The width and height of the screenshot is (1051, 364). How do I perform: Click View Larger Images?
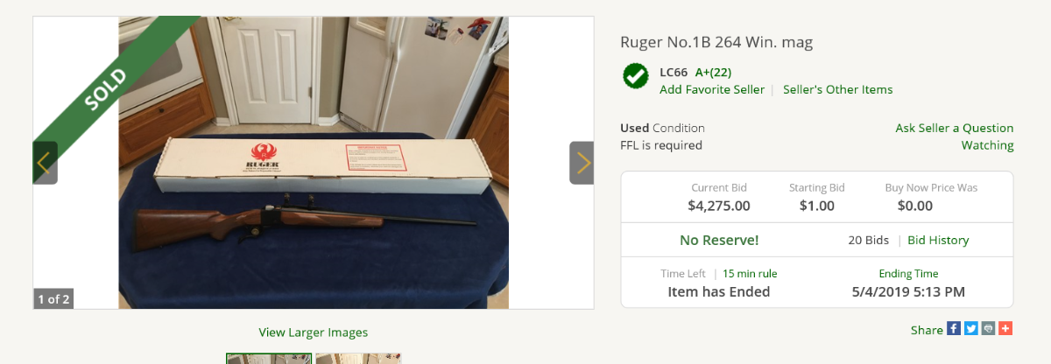click(314, 332)
